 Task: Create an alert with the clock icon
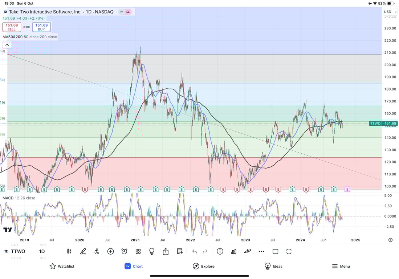pyautogui.click(x=125, y=251)
